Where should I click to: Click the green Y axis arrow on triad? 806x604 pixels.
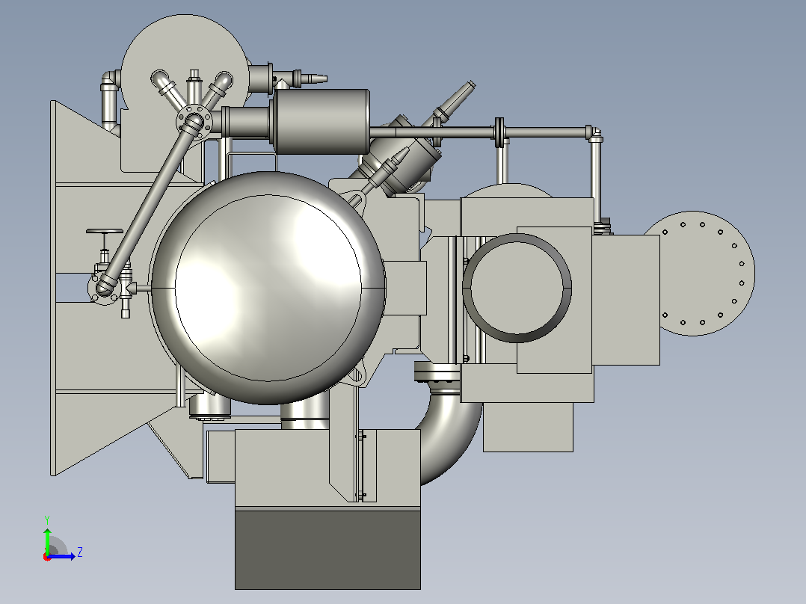pyautogui.click(x=47, y=540)
